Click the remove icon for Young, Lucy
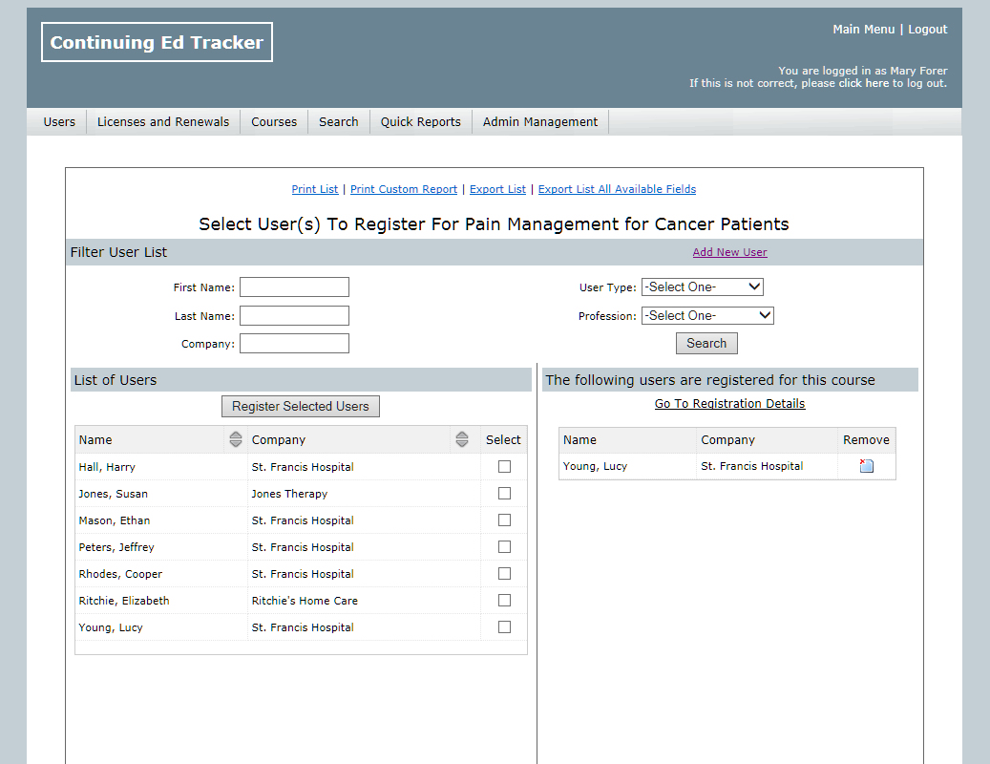 click(867, 466)
